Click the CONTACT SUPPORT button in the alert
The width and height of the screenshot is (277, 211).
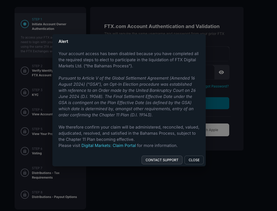[x=162, y=160]
